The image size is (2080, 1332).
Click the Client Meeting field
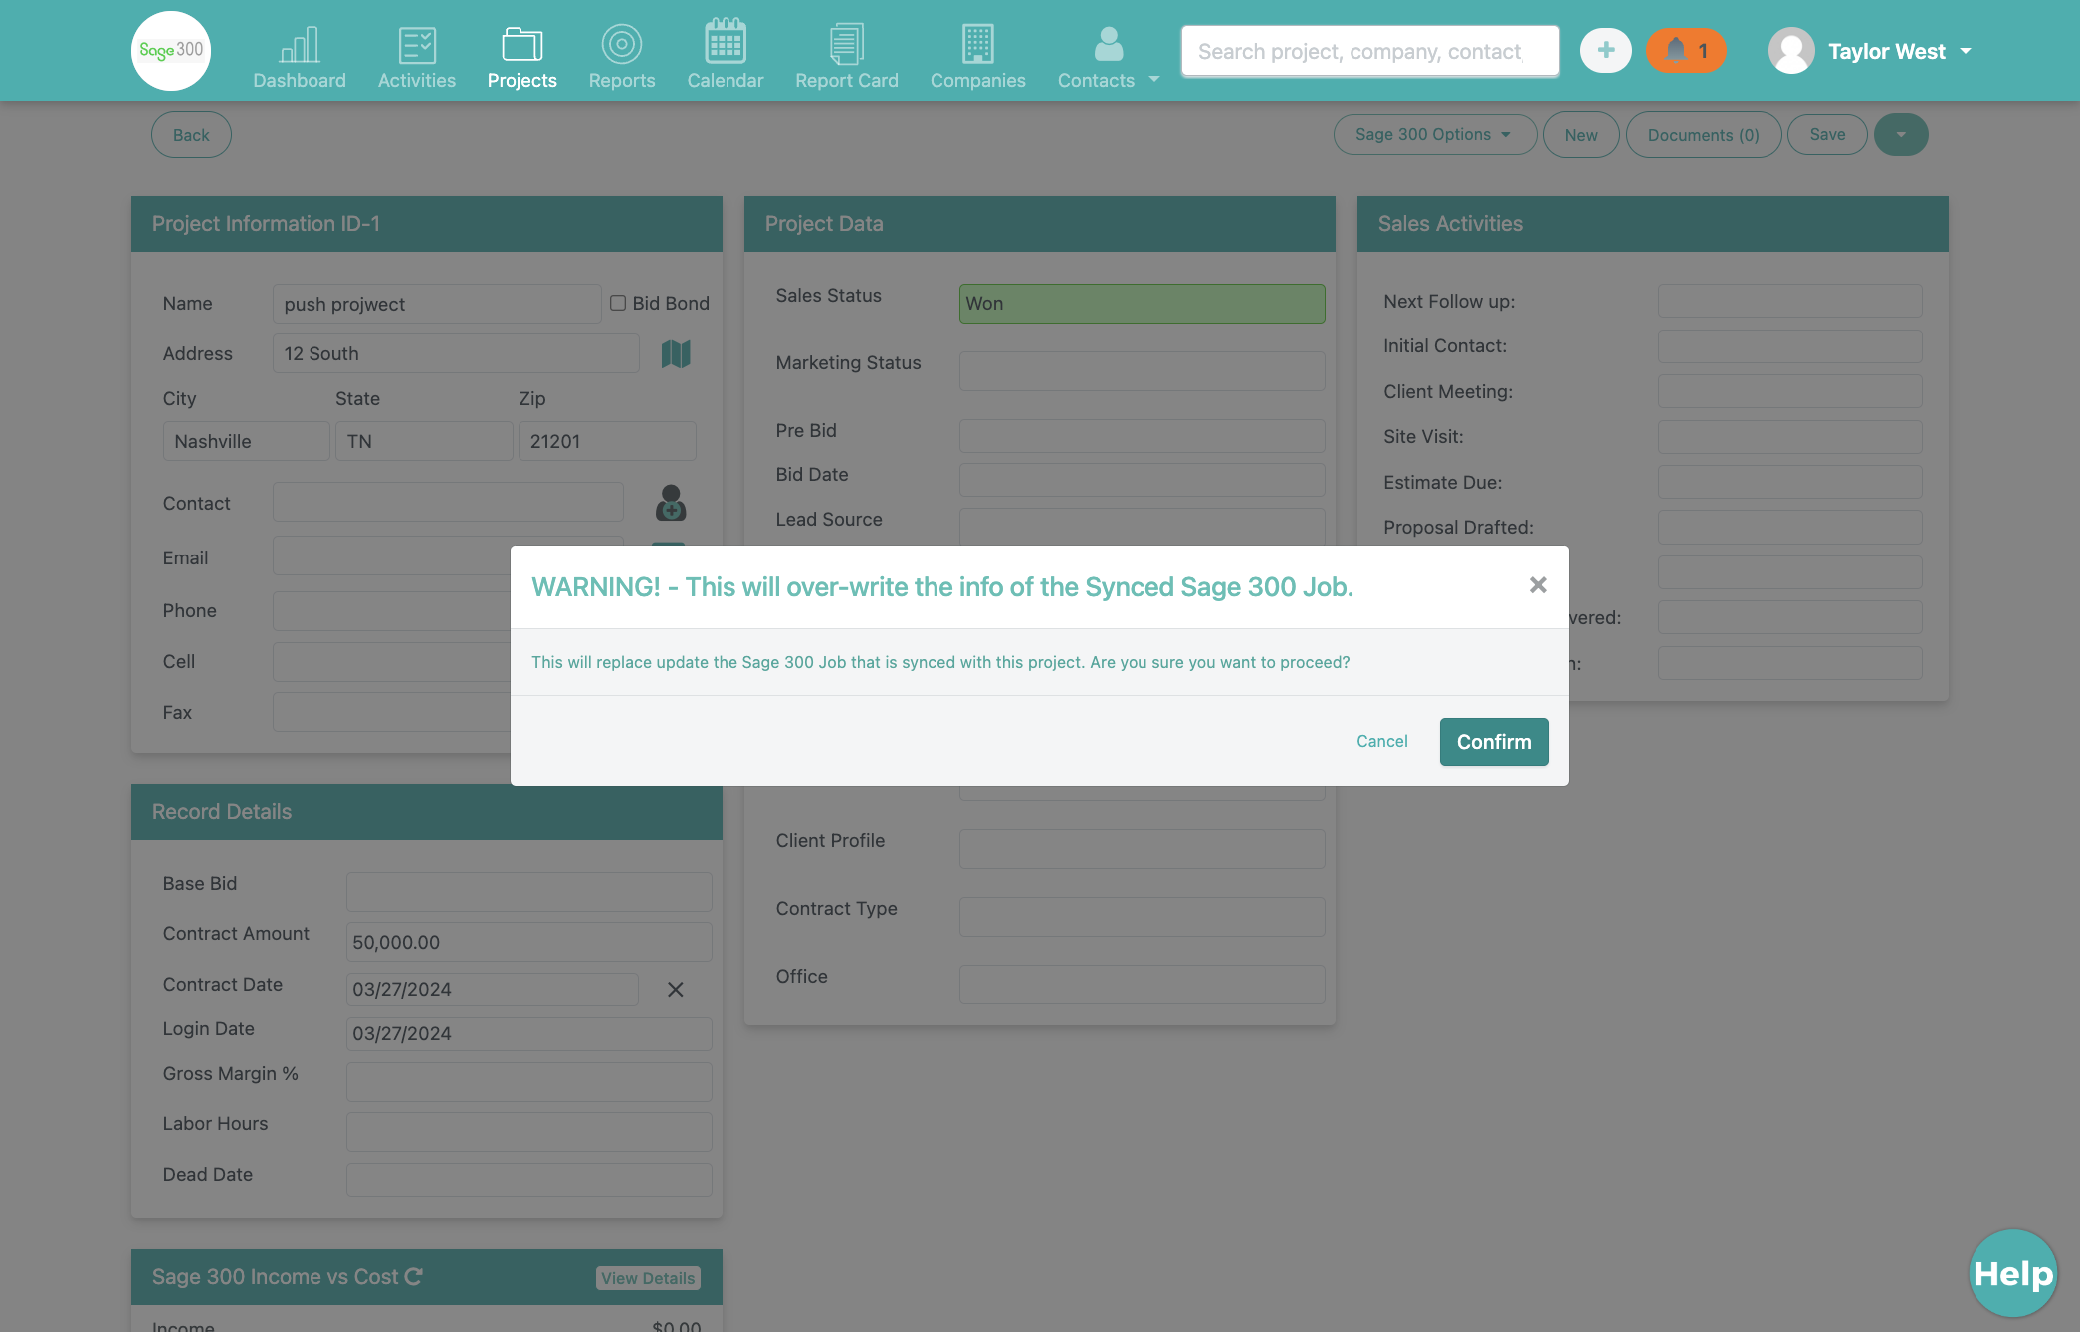coord(1789,391)
